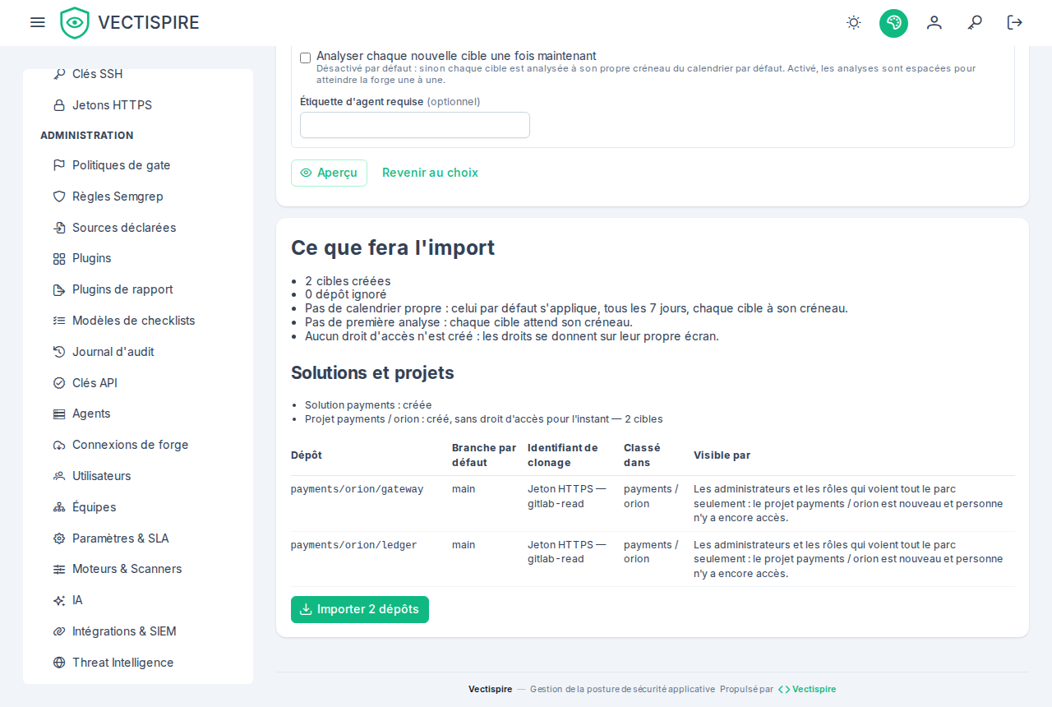Click the key icon in header
The width and height of the screenshot is (1052, 707).
[x=975, y=22]
